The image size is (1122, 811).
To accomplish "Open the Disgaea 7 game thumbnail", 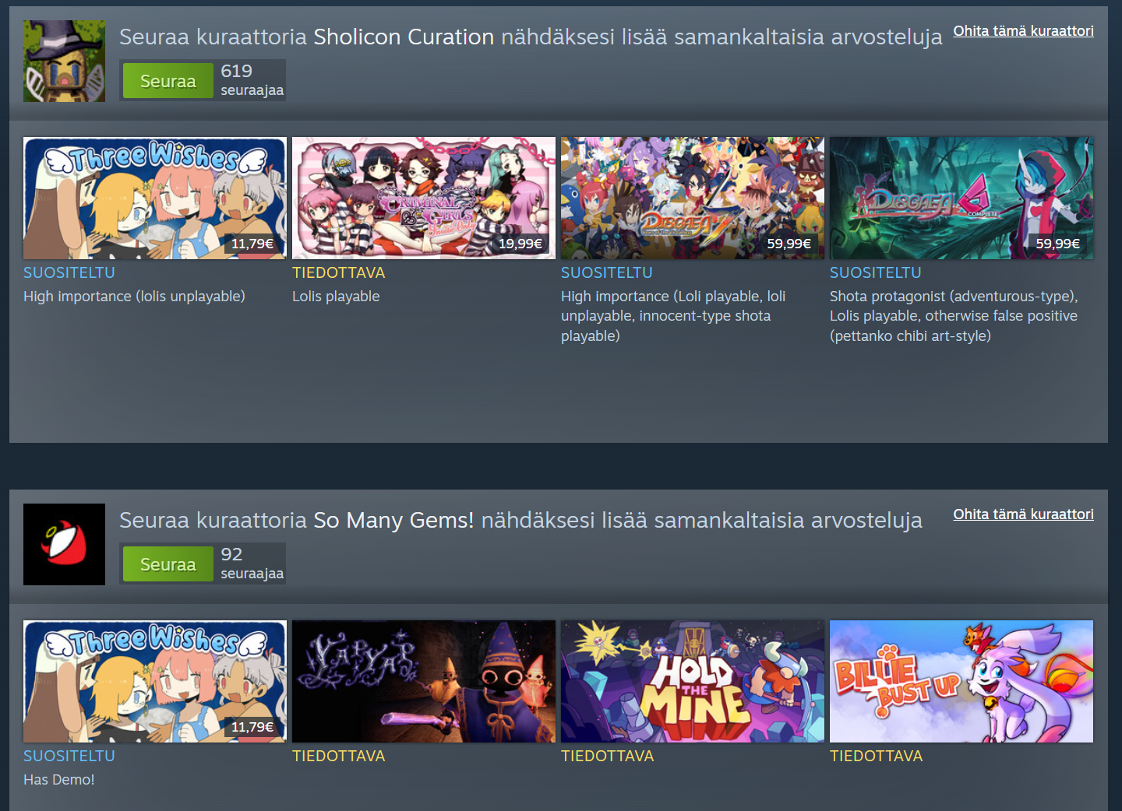I will [693, 198].
